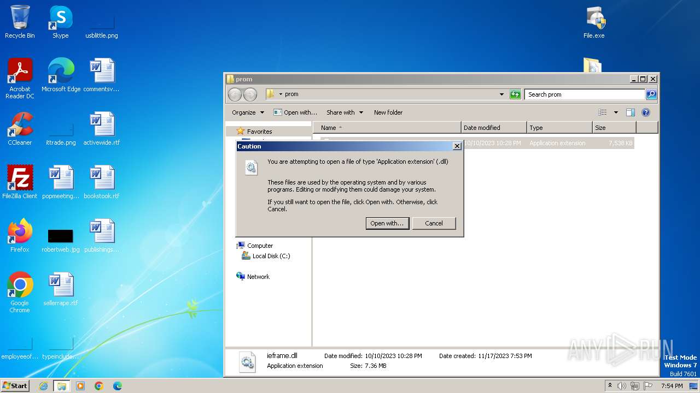The width and height of the screenshot is (700, 393).
Task: Click the change view icon
Action: pos(603,112)
